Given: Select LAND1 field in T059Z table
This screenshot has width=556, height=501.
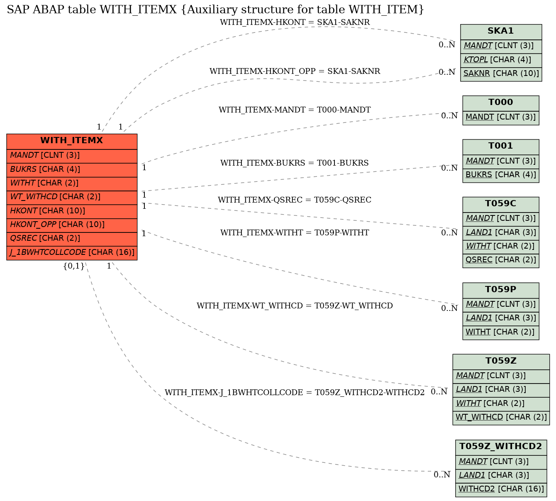Looking at the screenshot, I should pos(501,390).
